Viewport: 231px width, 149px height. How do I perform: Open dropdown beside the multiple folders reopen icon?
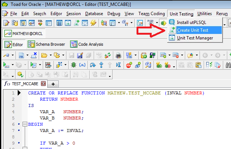(x=63, y=55)
